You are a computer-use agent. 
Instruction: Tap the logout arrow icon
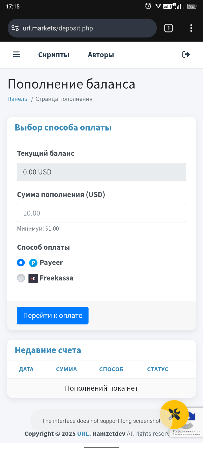tap(186, 54)
